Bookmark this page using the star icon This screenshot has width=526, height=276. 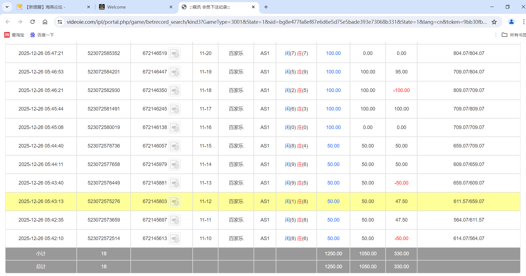(x=494, y=22)
